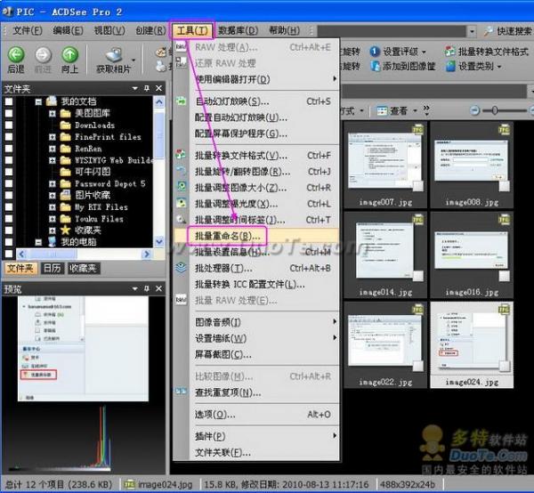Open the 文件(F) menu
This screenshot has height=493, width=534.
28,30
